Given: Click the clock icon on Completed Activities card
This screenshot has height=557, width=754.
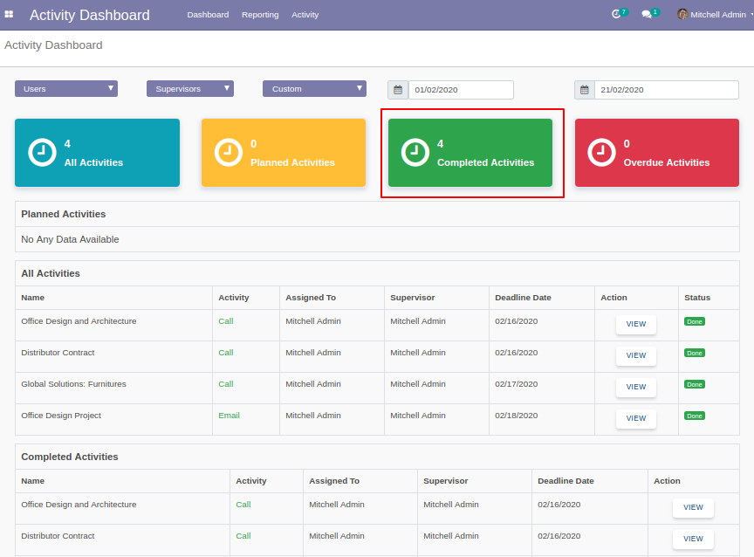Looking at the screenshot, I should (415, 153).
